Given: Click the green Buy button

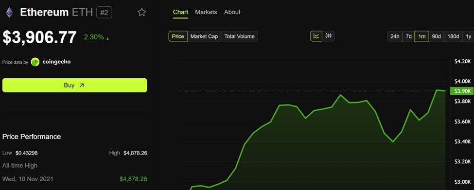Looking at the screenshot, I should pos(75,85).
